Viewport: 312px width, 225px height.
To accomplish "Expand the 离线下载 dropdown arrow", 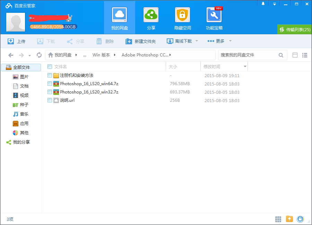I will (x=197, y=41).
